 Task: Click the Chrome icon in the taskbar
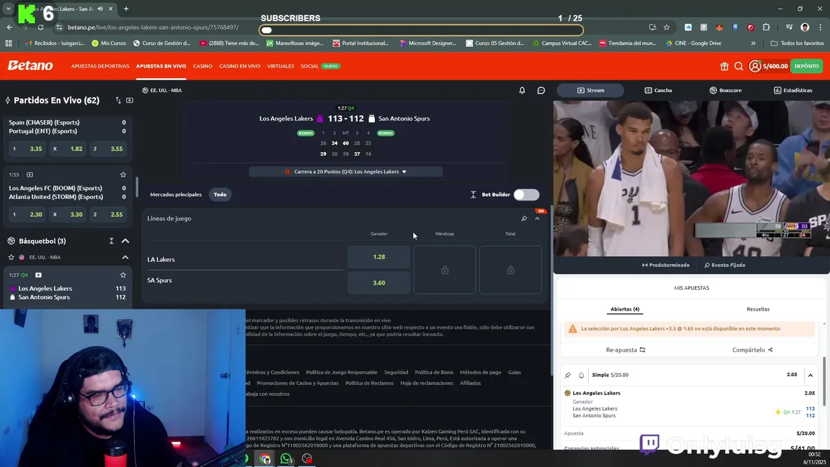(x=265, y=459)
